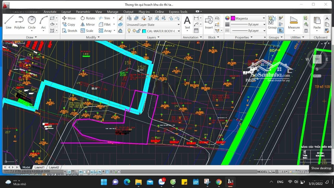Screen dimensions: 334x188
Task: Click the Mirror button in Modify panel
Action: pos(88,24)
